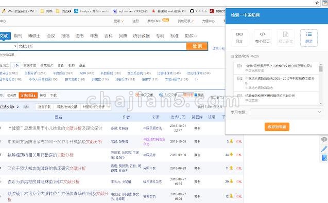
Task: Check item 1 健脾 article in popup
Action: [239, 66]
